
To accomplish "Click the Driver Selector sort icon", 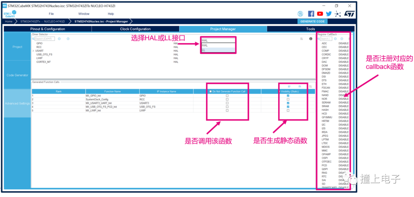I will click(x=302, y=39).
